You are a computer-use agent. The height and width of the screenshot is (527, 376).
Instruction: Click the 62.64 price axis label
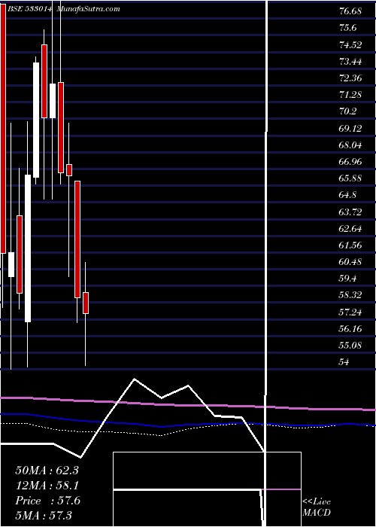[x=350, y=229]
